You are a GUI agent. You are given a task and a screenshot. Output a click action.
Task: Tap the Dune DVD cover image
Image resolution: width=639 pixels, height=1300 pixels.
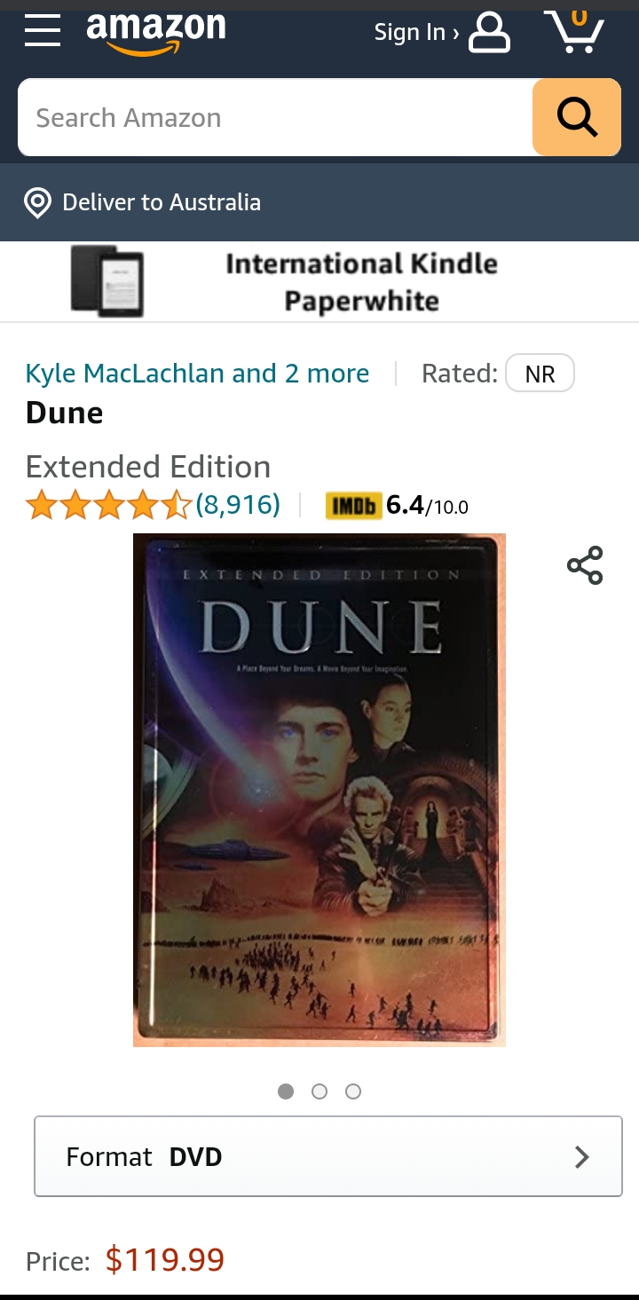pyautogui.click(x=319, y=790)
